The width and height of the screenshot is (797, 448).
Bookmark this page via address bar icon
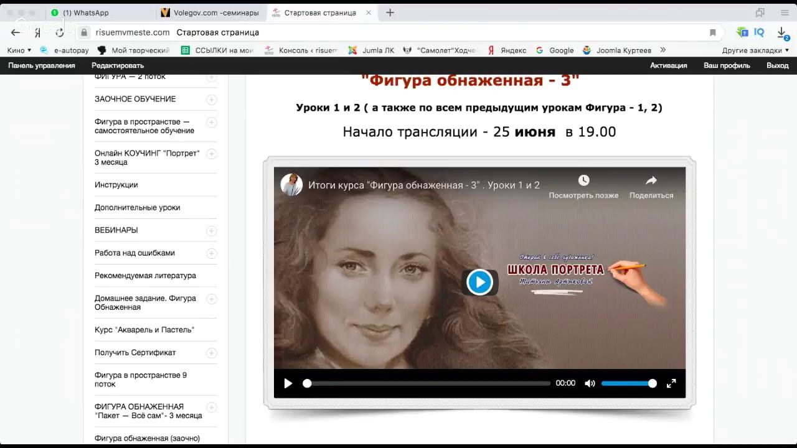tap(713, 32)
